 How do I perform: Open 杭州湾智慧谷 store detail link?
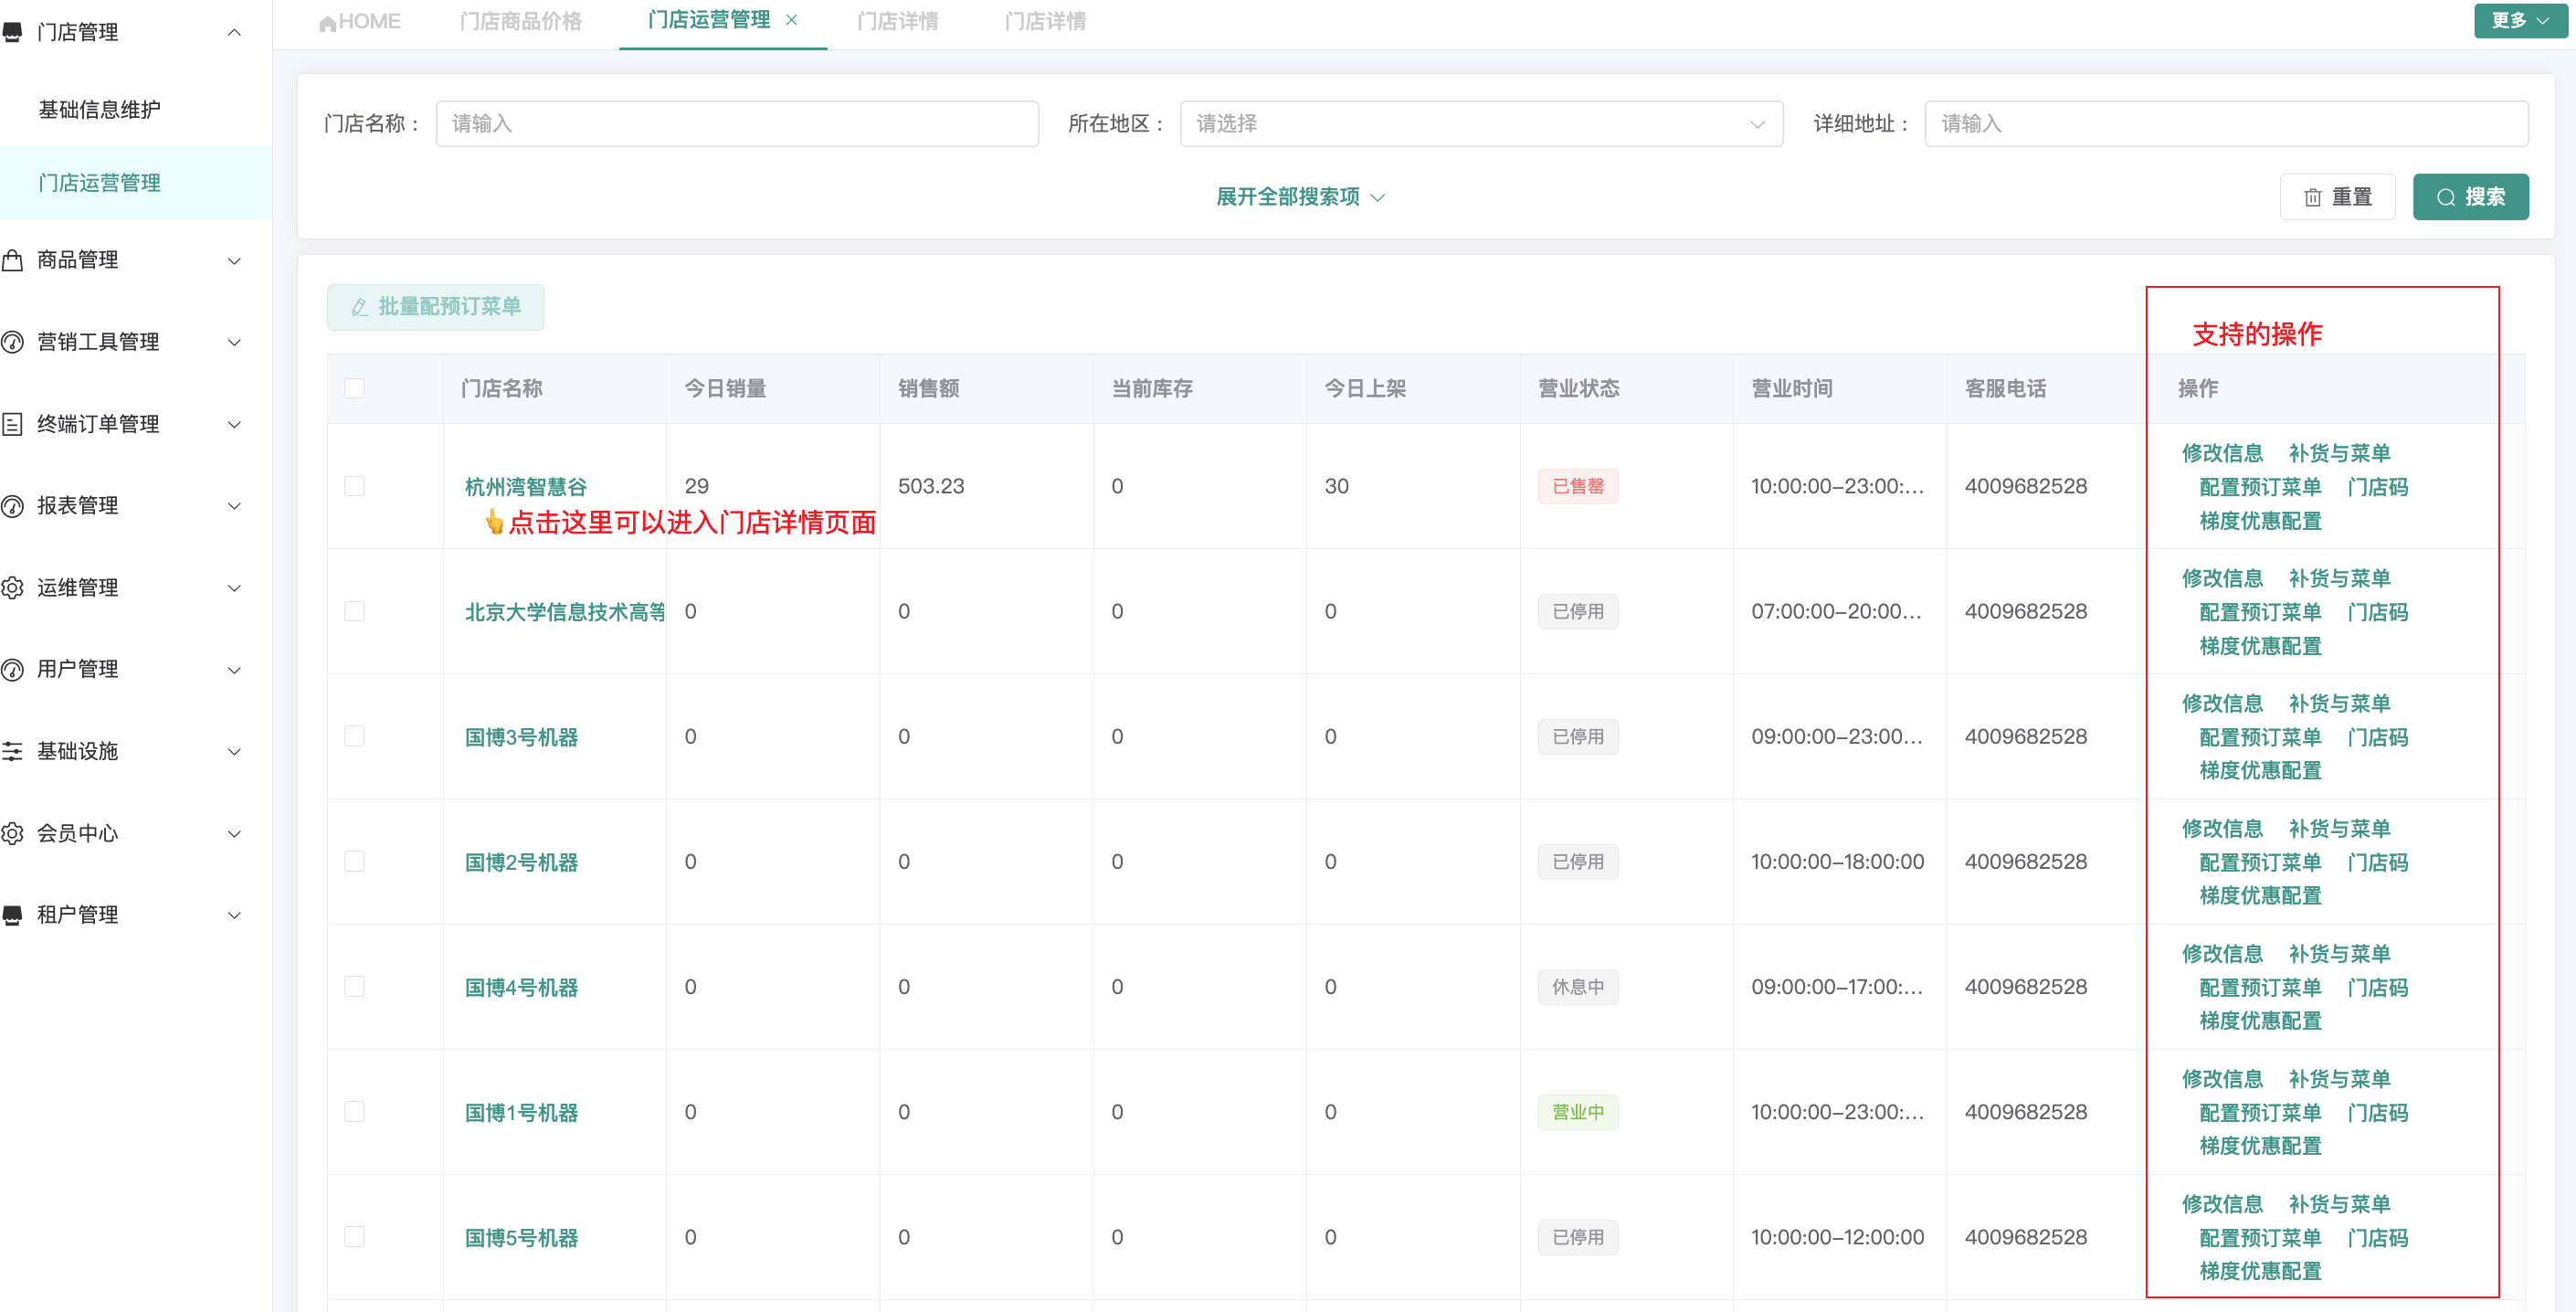[x=525, y=487]
